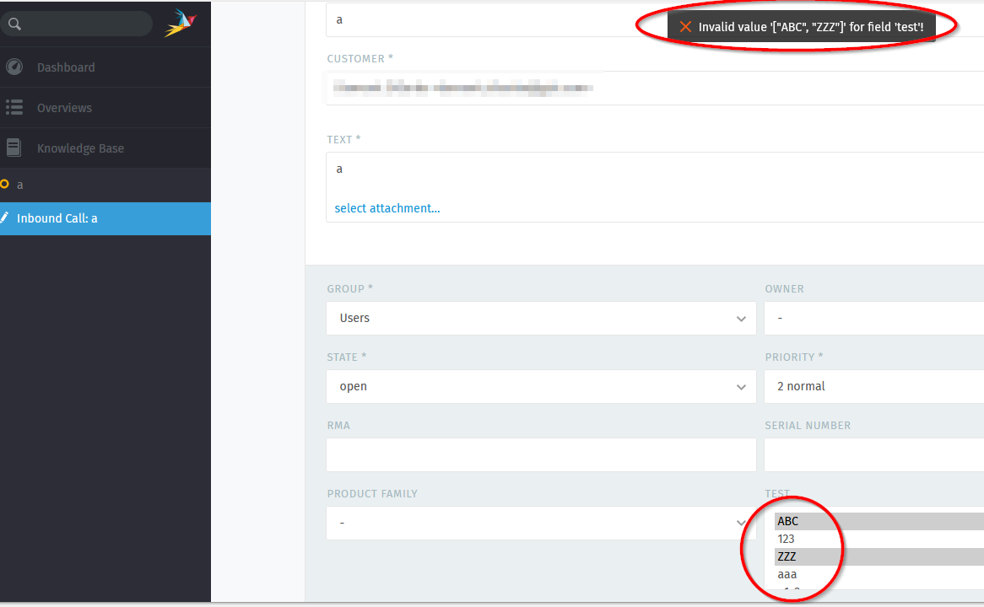Screen dimensions: 984x607
Task: Click the Knowledge Base book icon
Action: [14, 148]
